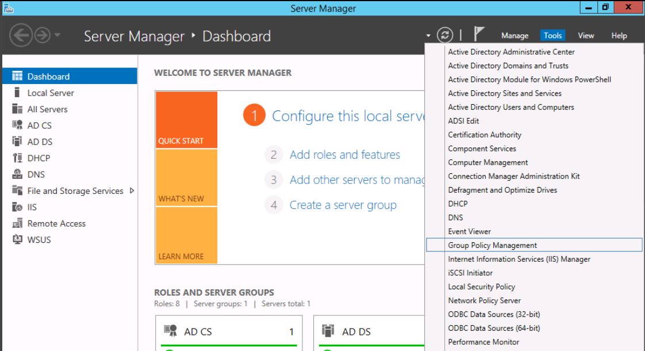The width and height of the screenshot is (645, 351).
Task: Select the Local Server sidebar icon
Action: tap(17, 93)
